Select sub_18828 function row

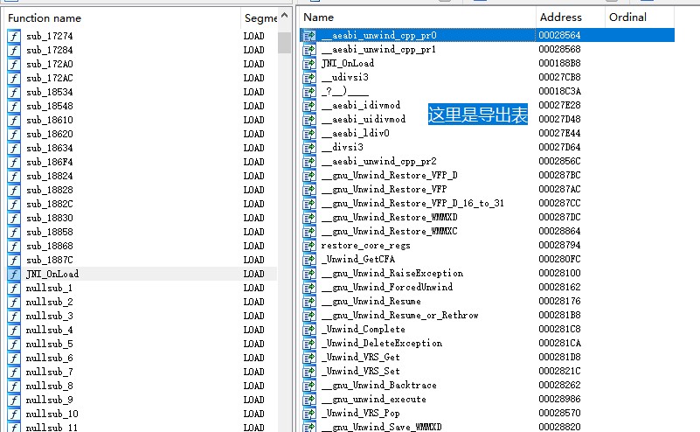pyautogui.click(x=142, y=190)
